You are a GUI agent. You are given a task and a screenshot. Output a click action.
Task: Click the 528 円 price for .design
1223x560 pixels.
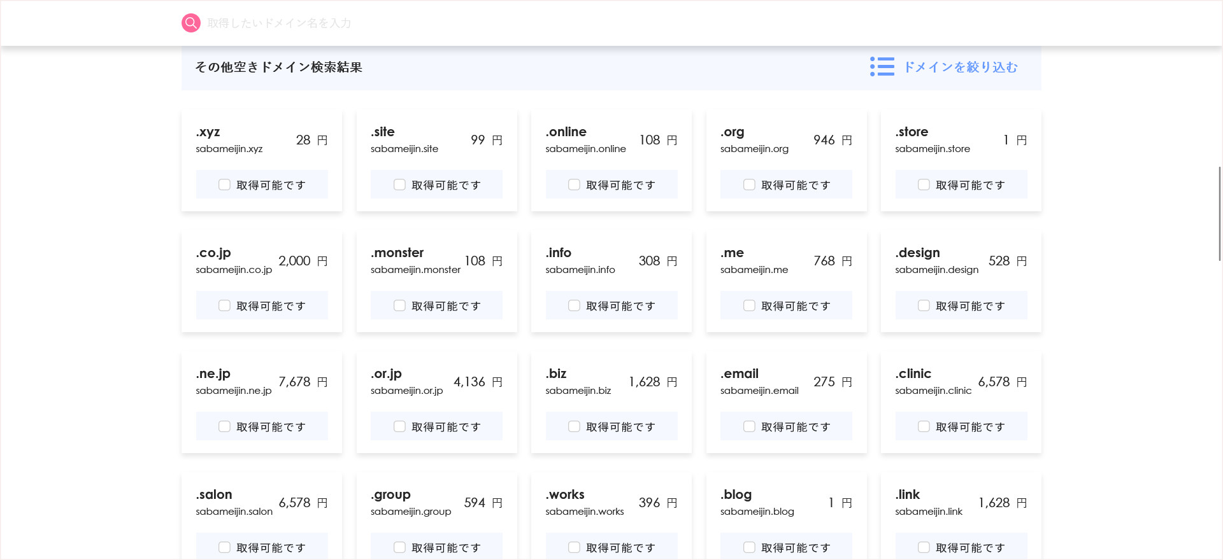pyautogui.click(x=1008, y=261)
